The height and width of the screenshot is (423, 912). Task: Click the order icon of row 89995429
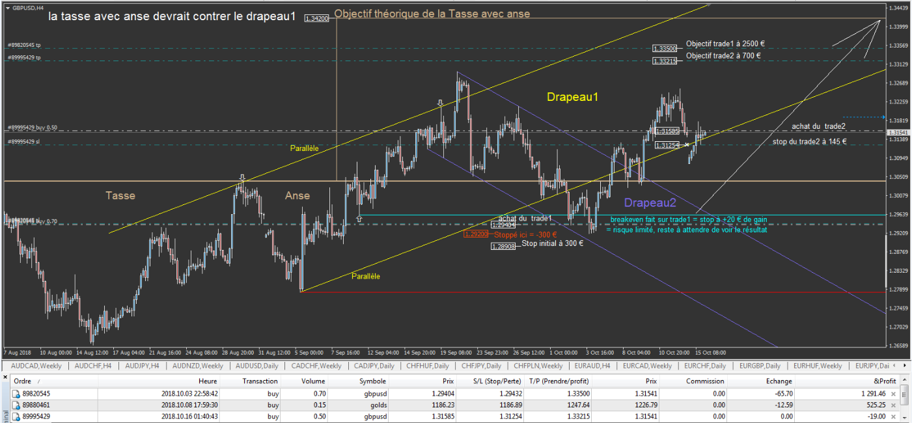click(16, 416)
